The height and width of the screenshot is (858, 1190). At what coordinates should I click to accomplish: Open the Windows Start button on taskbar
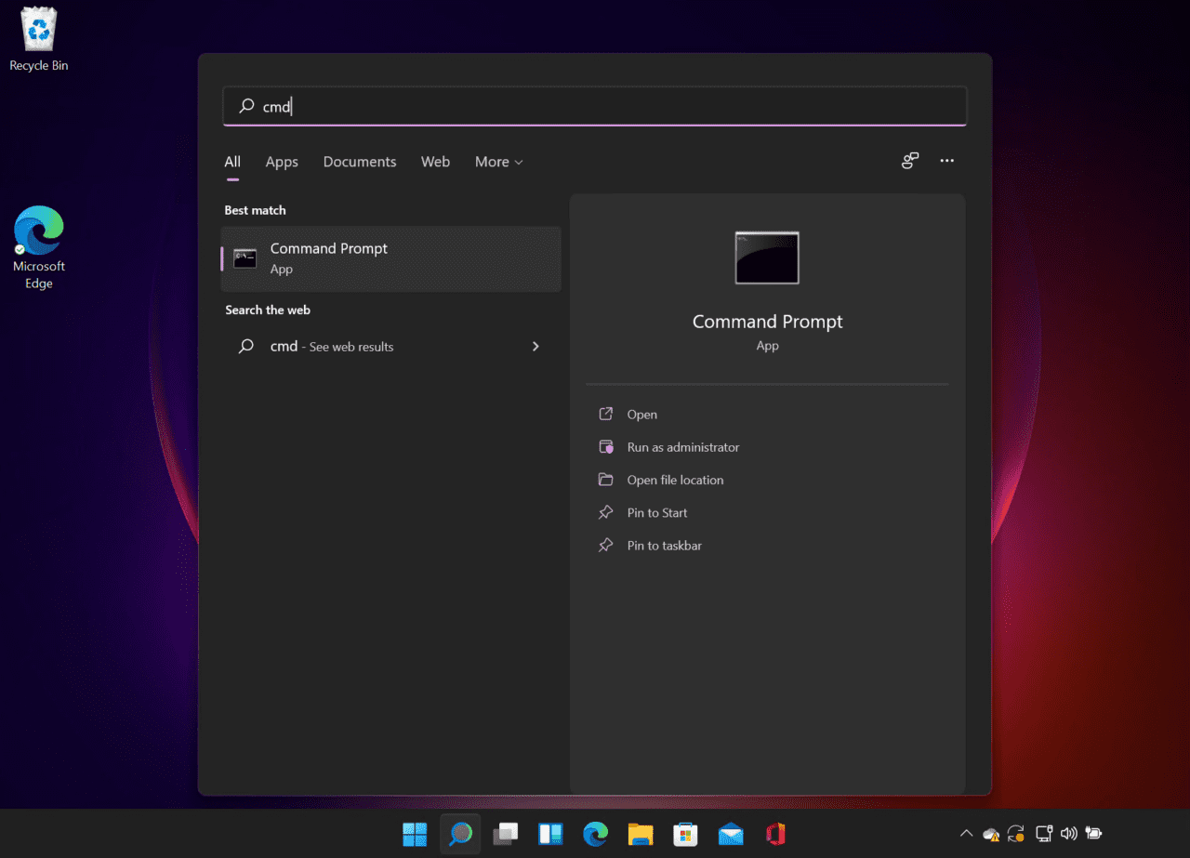(x=415, y=834)
